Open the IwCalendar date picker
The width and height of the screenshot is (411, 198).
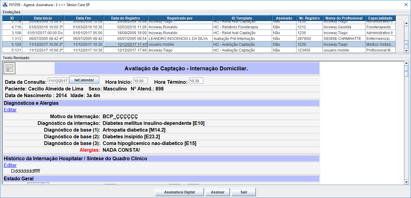click(x=84, y=80)
